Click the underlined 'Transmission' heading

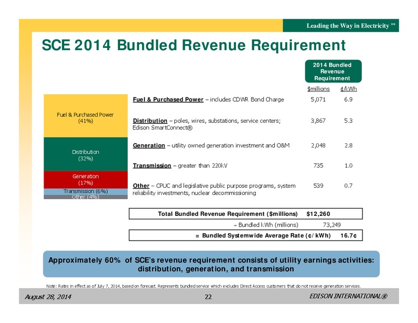(x=152, y=165)
